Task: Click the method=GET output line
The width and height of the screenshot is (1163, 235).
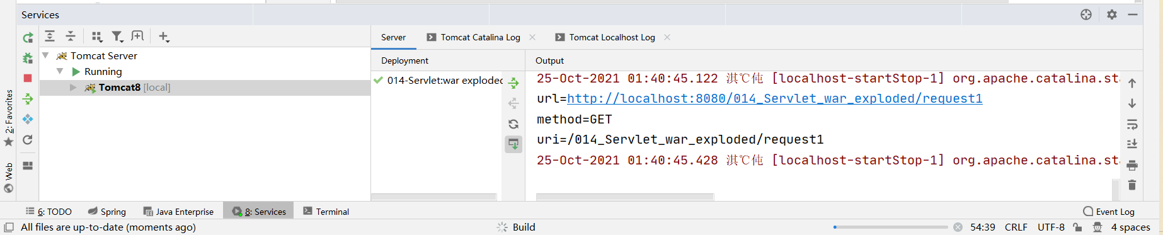Action: point(575,119)
